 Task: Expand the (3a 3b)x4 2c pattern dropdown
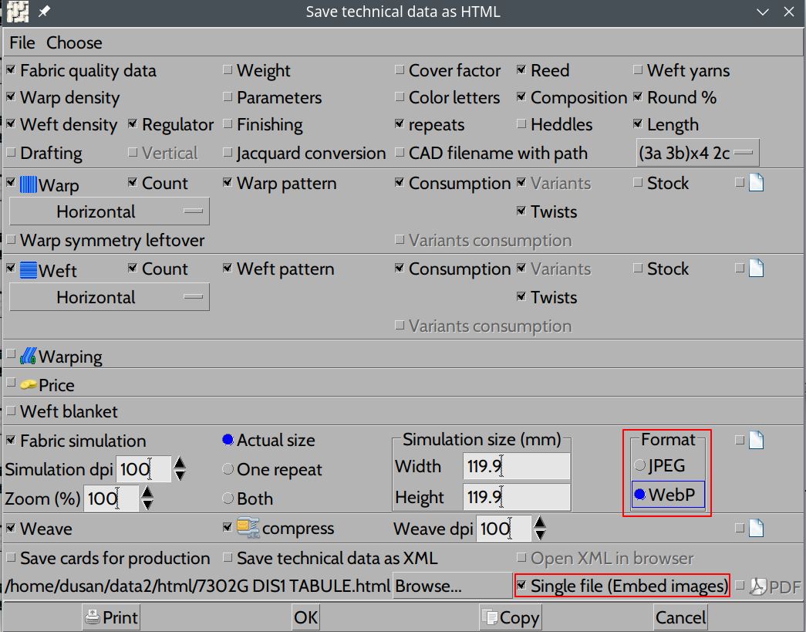tap(696, 153)
